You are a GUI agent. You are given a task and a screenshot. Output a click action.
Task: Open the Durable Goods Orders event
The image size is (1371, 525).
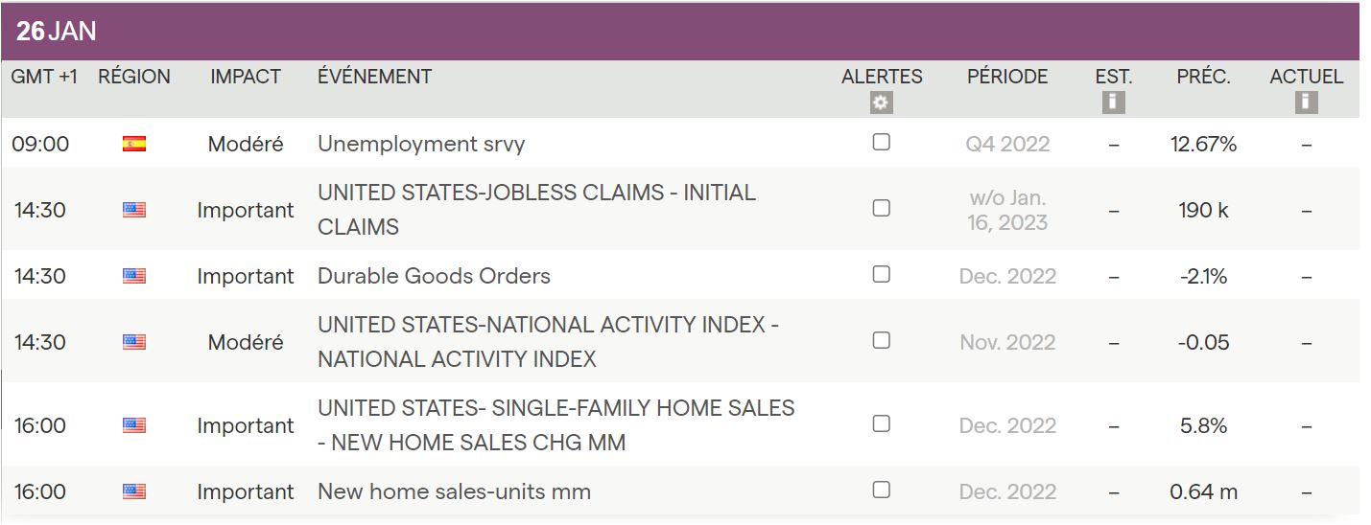[434, 276]
